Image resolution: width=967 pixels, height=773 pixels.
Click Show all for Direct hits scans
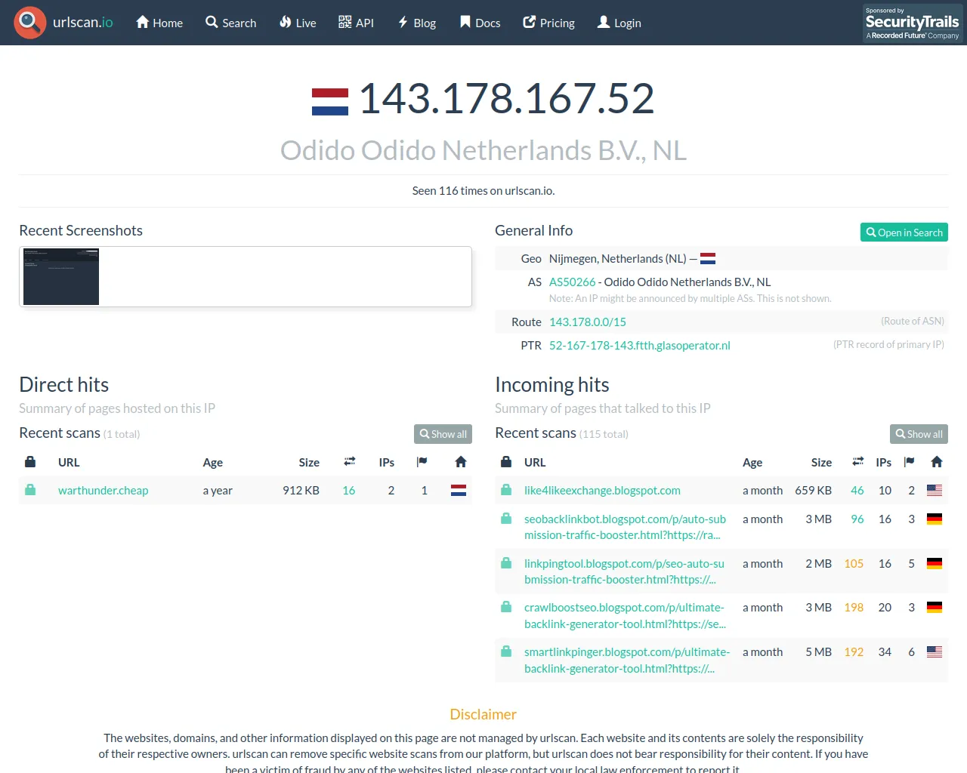click(443, 434)
